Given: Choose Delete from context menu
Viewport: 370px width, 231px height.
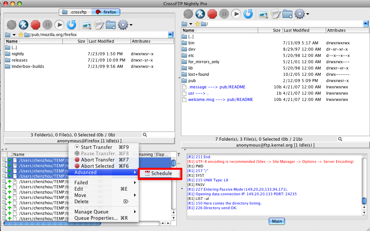Looking at the screenshot, I should coord(103,202).
